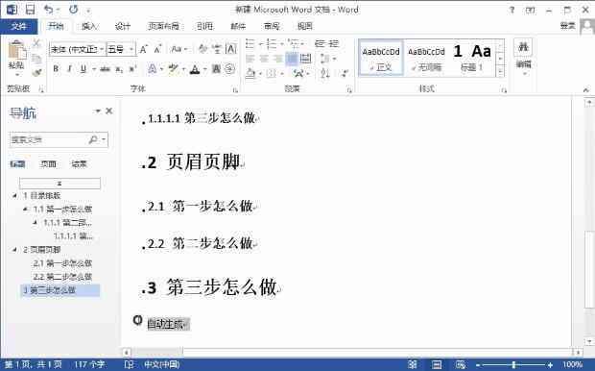This screenshot has height=371, width=595.
Task: Click Web Layout view icon in status bar
Action: [461, 365]
